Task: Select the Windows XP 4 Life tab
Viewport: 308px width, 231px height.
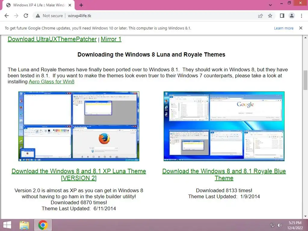Action: pyautogui.click(x=38, y=5)
